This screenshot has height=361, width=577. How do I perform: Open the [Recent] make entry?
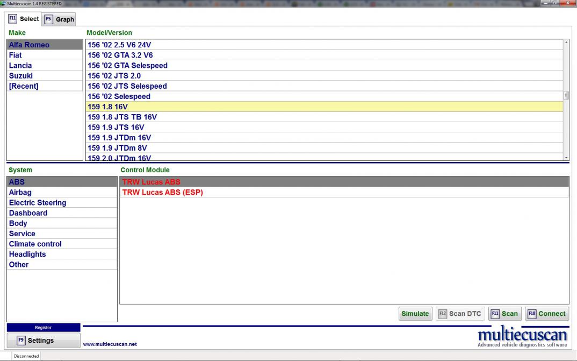45,86
